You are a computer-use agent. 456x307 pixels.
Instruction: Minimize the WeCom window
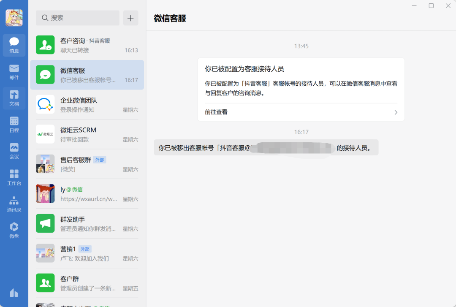414,5
